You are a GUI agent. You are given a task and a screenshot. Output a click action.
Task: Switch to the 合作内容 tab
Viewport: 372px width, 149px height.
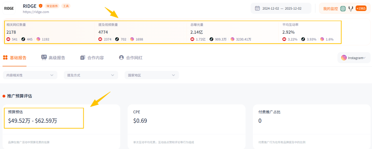coord(92,58)
